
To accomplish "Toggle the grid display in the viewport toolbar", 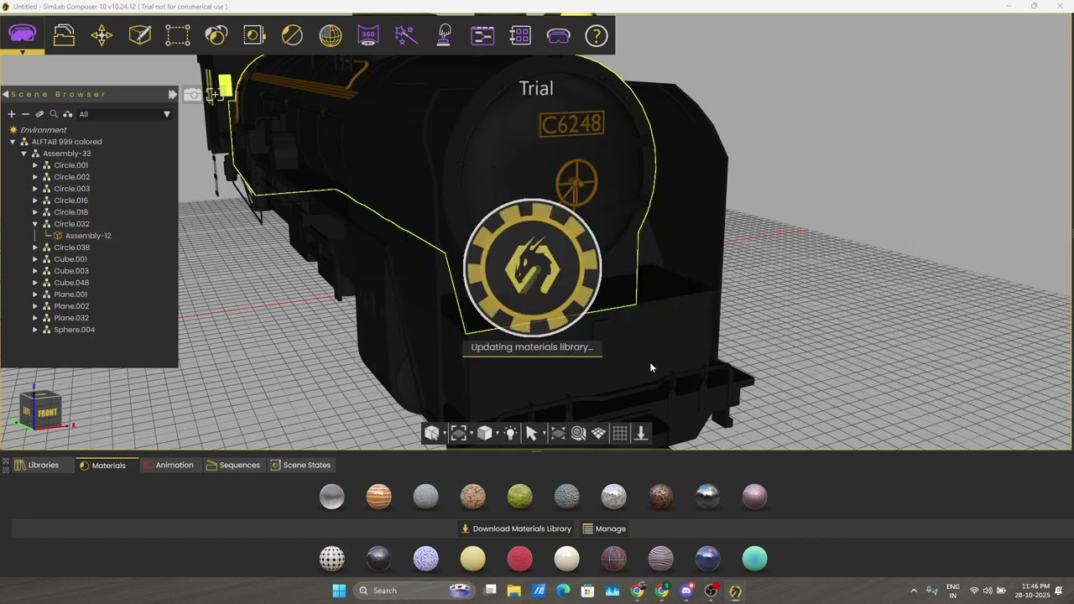I will point(620,433).
